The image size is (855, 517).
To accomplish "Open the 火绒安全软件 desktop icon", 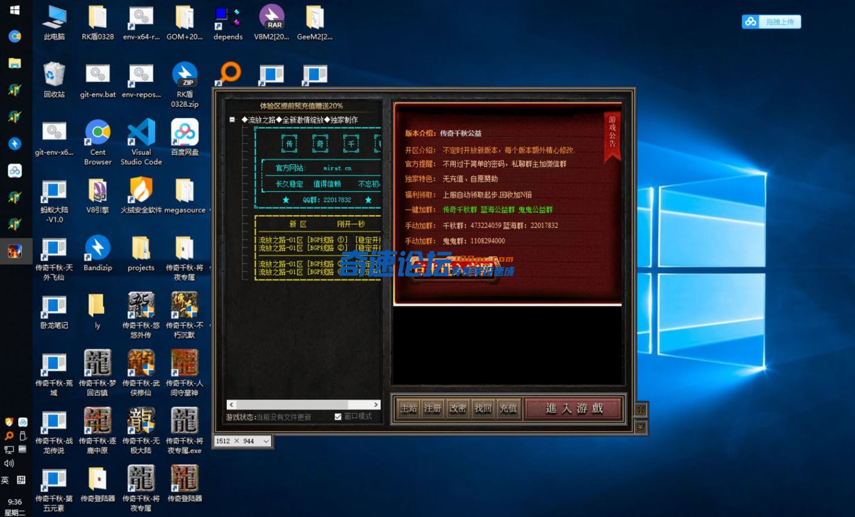I will 141,196.
